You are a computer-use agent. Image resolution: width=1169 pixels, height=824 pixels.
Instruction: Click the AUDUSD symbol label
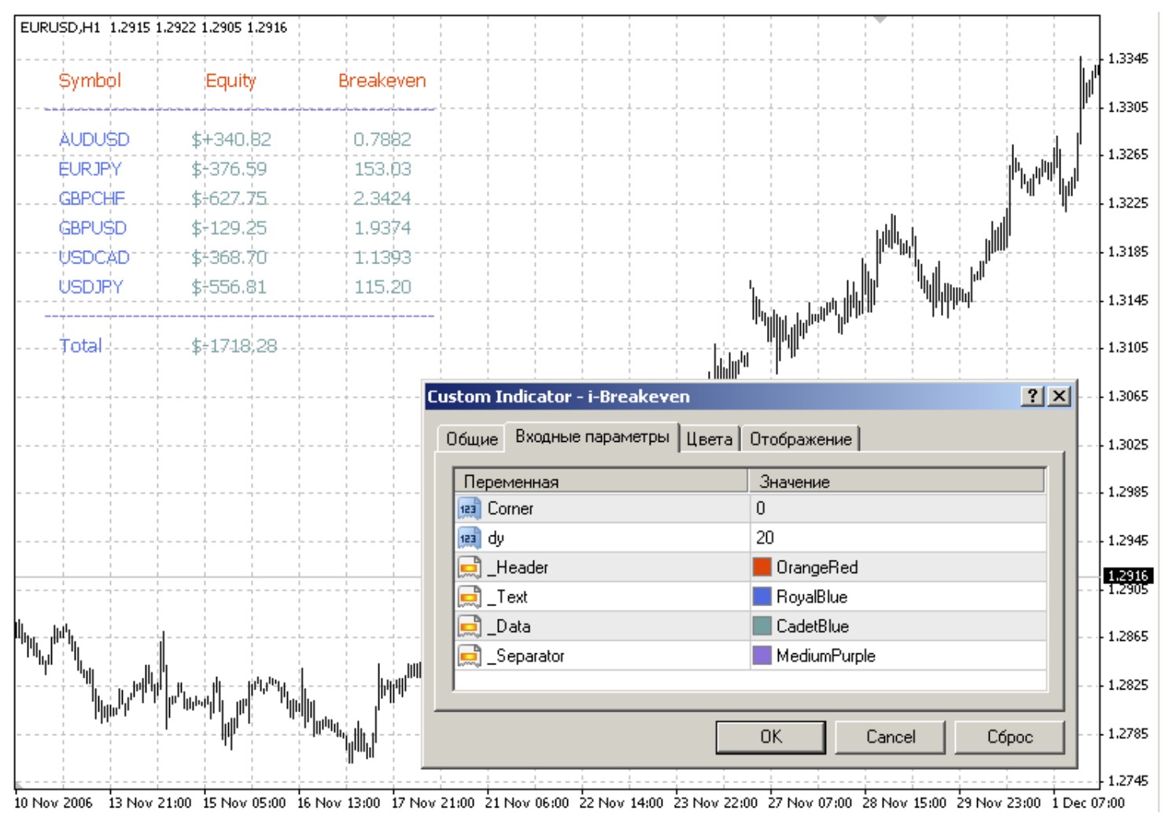[x=94, y=139]
